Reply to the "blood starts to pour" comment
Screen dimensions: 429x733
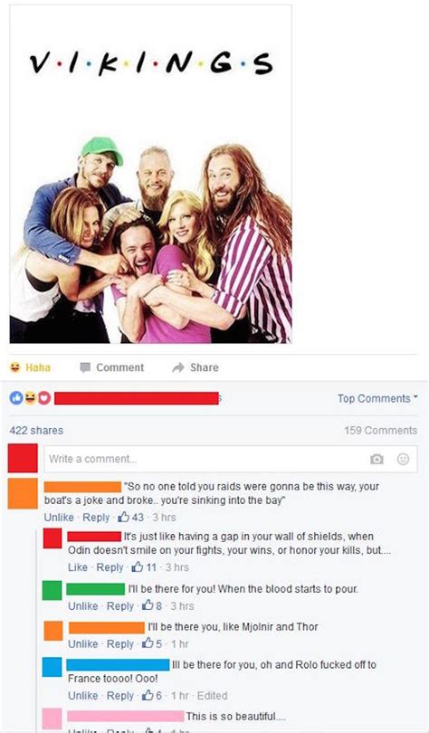pos(120,605)
